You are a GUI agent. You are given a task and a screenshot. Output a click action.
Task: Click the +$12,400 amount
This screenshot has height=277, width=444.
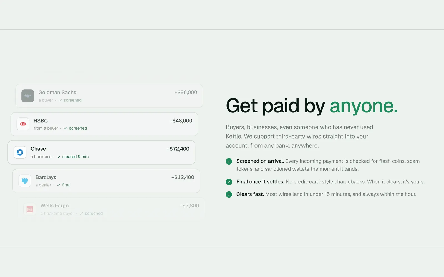click(x=183, y=177)
